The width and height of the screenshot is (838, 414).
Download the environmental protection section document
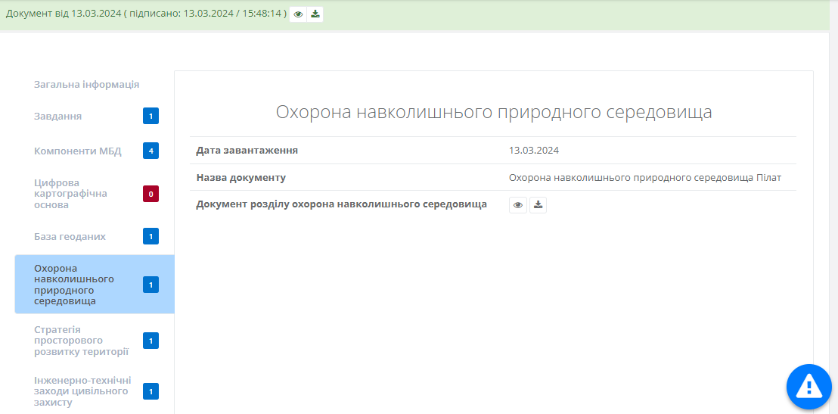point(538,205)
